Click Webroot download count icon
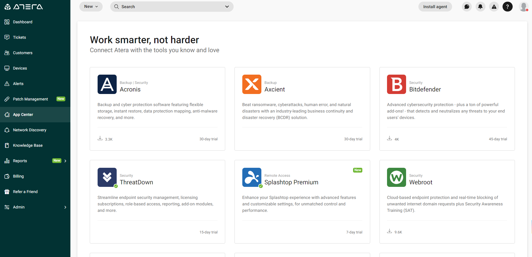The height and width of the screenshot is (257, 532). coord(390,231)
